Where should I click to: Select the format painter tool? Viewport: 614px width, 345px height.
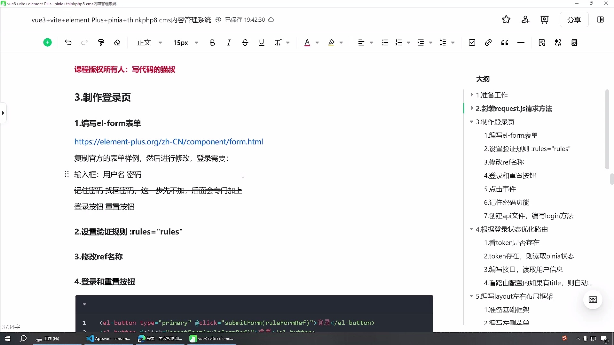(101, 42)
